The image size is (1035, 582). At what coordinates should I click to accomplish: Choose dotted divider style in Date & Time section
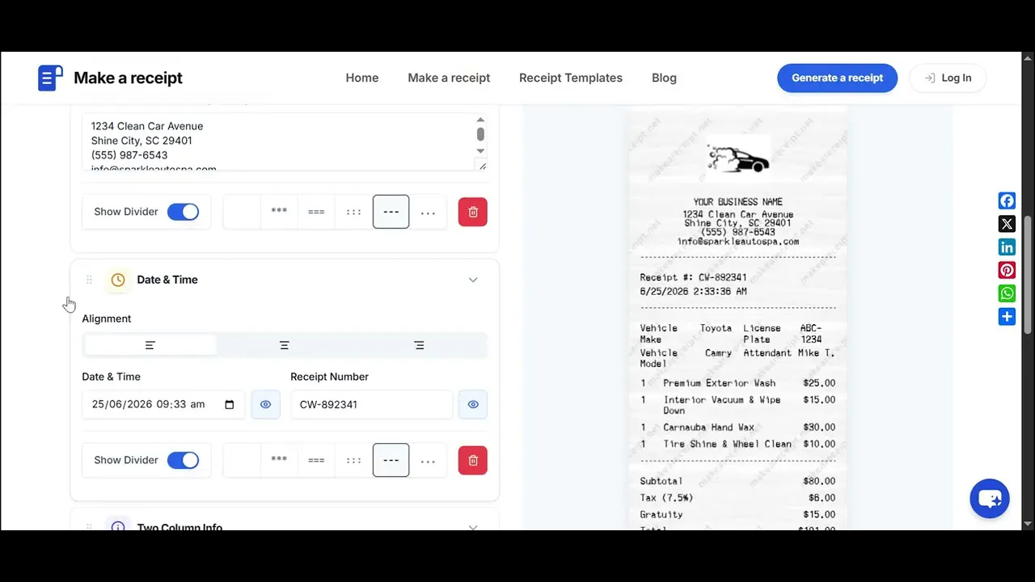[429, 460]
